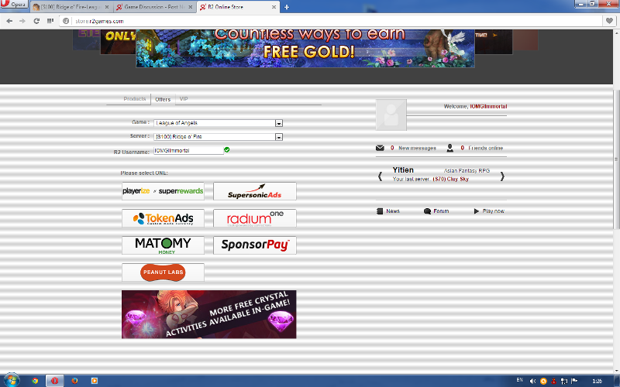Open the Forum link
620x387 pixels.
tap(440, 211)
